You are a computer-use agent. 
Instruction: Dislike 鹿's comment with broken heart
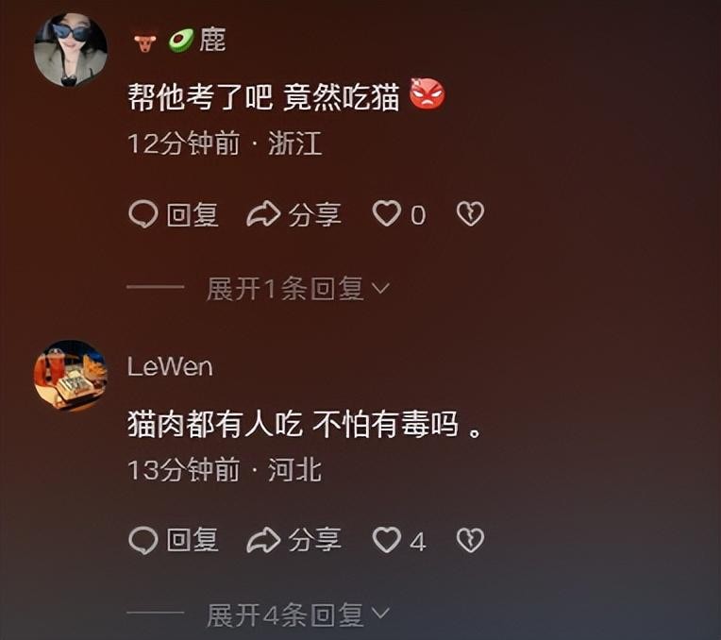point(470,214)
